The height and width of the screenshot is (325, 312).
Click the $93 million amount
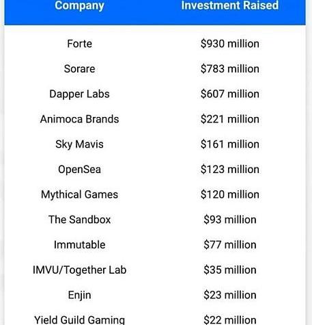pyautogui.click(x=230, y=220)
